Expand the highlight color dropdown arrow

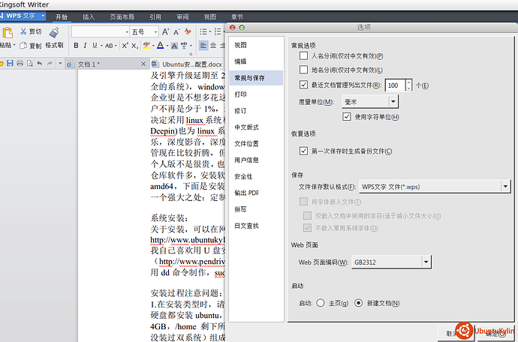pos(153,46)
